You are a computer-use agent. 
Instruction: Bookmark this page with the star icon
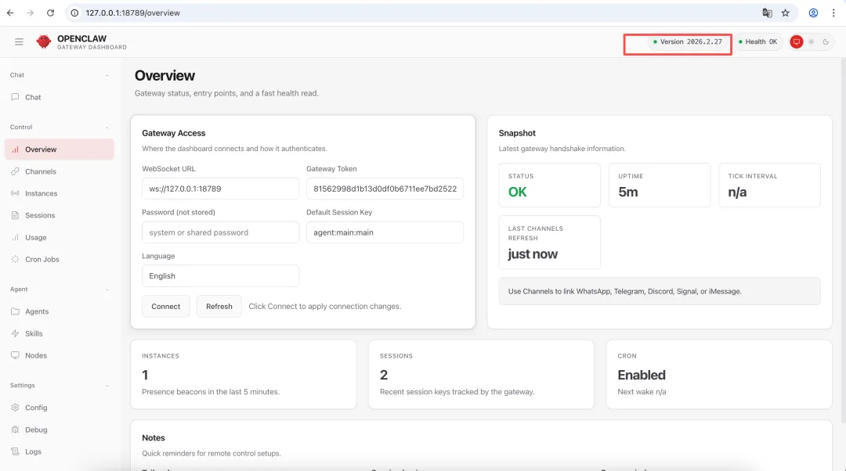pyautogui.click(x=785, y=13)
